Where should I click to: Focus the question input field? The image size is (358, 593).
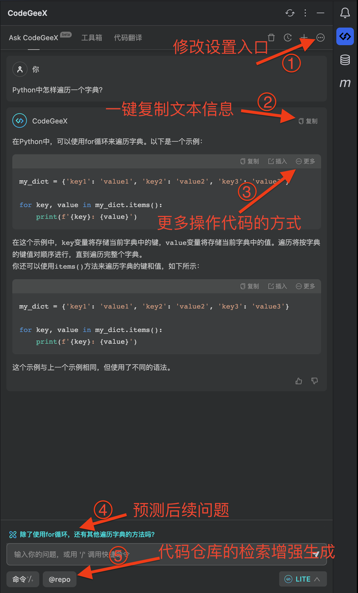pos(167,554)
